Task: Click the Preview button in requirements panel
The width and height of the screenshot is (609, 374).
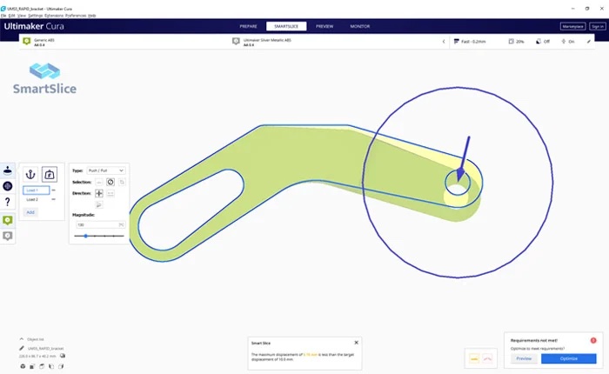Action: (524, 358)
